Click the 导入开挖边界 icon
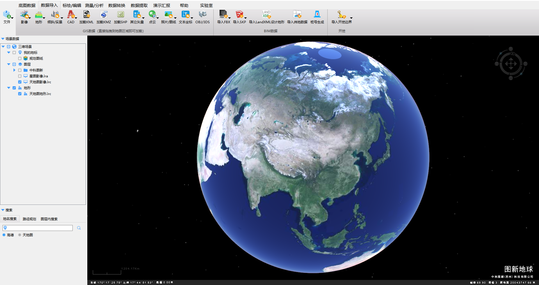 coord(342,14)
